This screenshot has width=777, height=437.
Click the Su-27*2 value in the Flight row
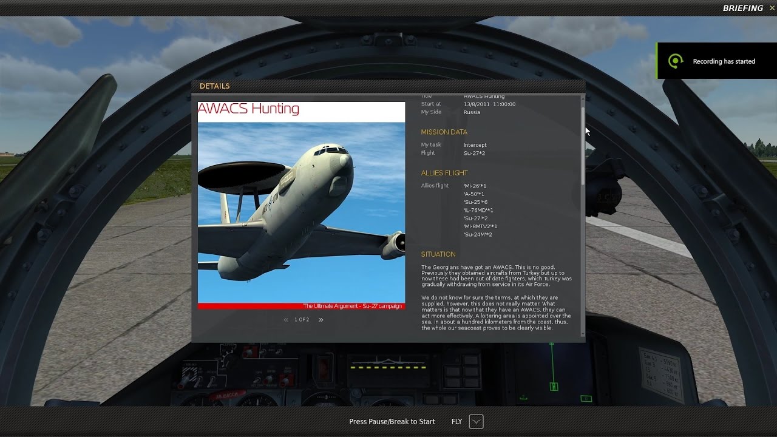click(474, 154)
